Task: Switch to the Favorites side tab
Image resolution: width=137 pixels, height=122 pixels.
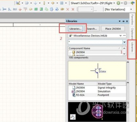Action: 132,20
